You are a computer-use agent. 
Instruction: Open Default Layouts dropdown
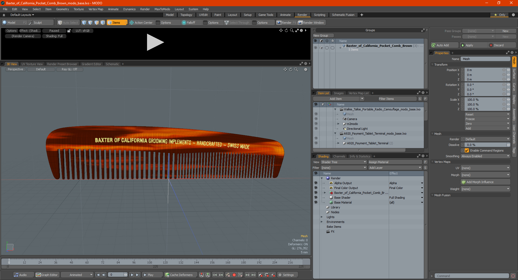[x=22, y=15]
